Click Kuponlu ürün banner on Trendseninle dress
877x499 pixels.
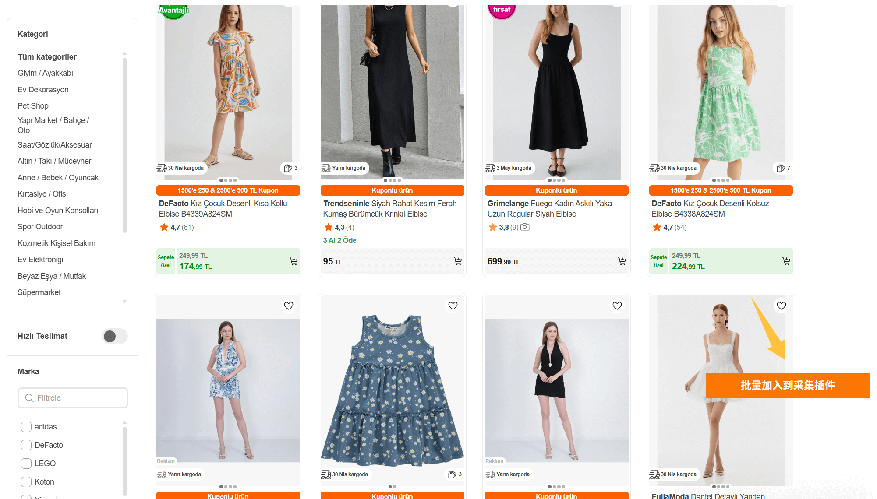coord(393,190)
